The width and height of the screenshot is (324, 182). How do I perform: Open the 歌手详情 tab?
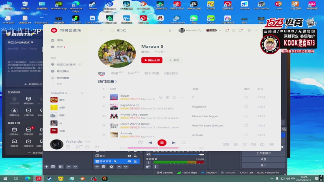[x=151, y=73]
